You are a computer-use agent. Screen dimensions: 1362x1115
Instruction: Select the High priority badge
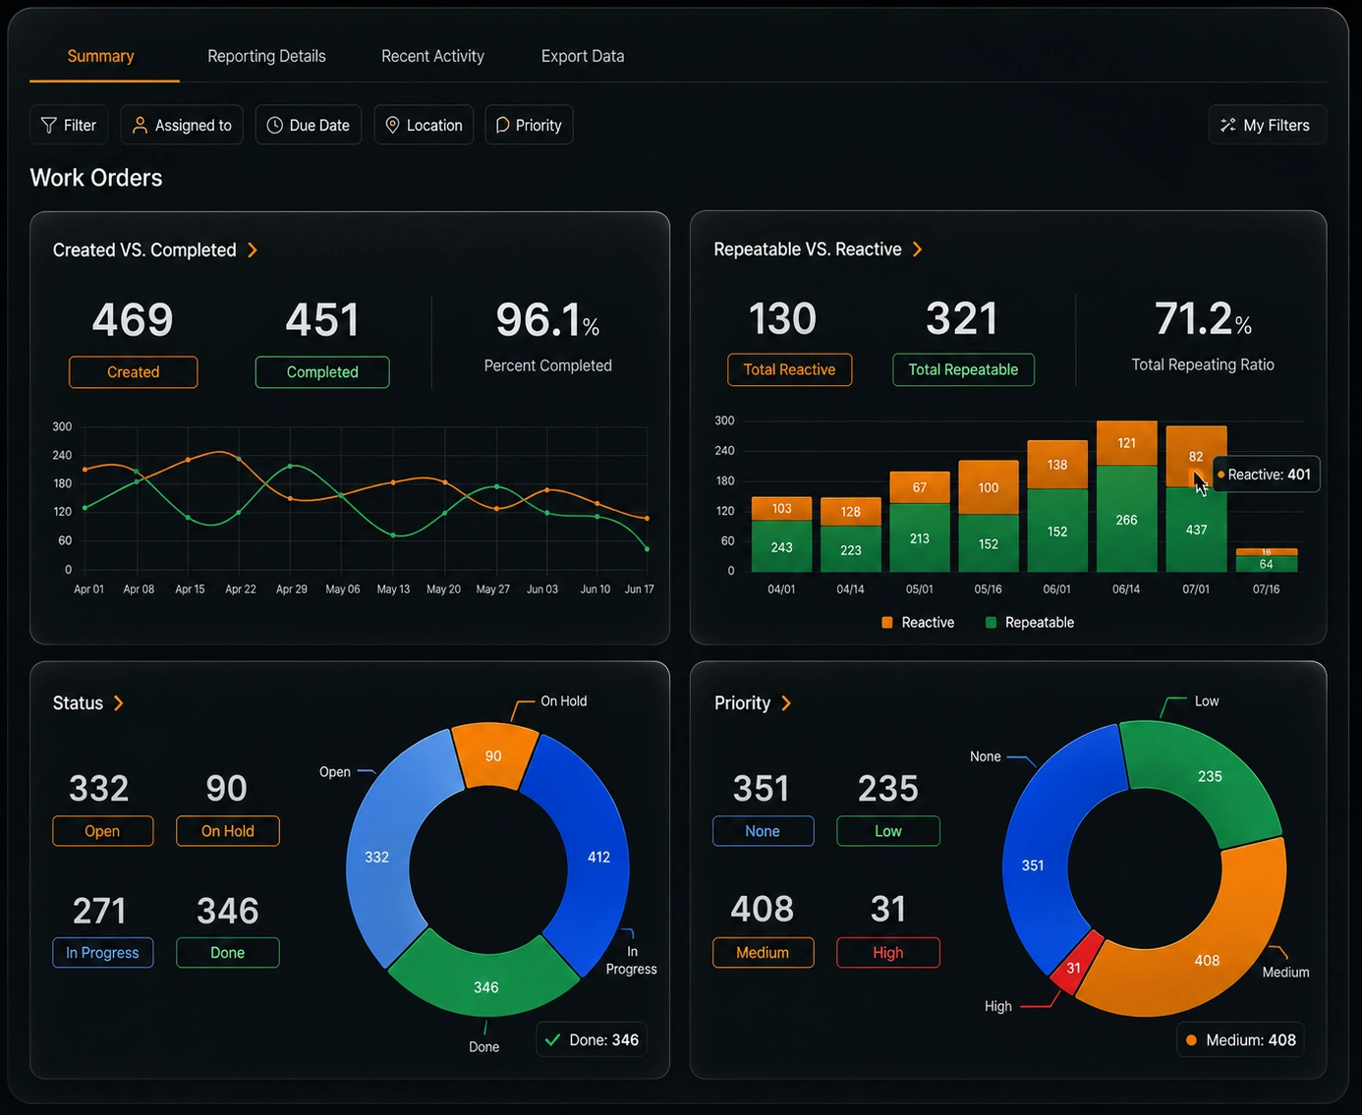point(887,953)
